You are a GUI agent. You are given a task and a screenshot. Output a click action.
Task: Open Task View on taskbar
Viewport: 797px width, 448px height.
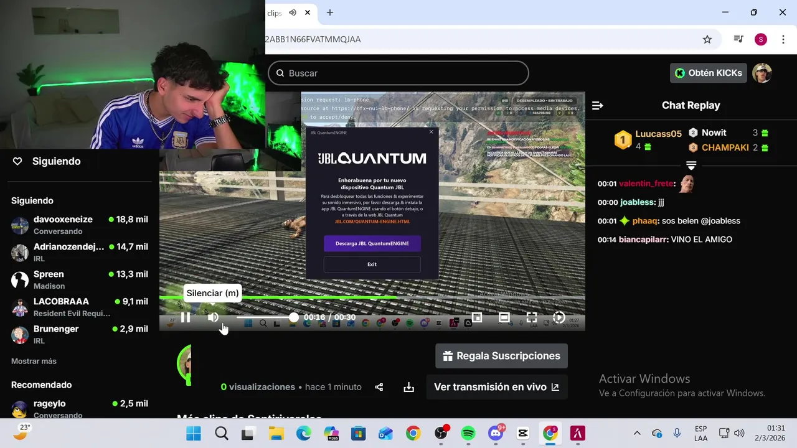point(248,433)
